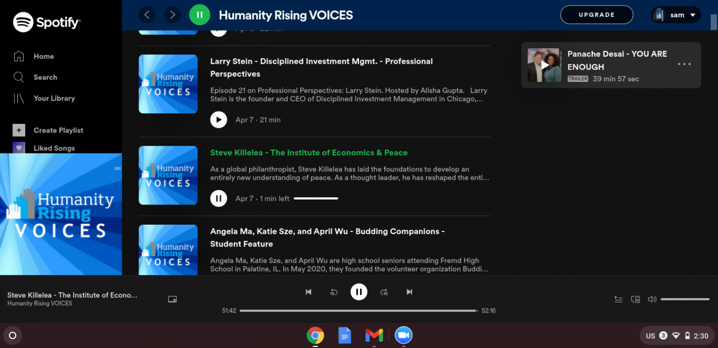Image resolution: width=718 pixels, height=348 pixels.
Task: Click the UPGRADE button
Action: pyautogui.click(x=596, y=15)
